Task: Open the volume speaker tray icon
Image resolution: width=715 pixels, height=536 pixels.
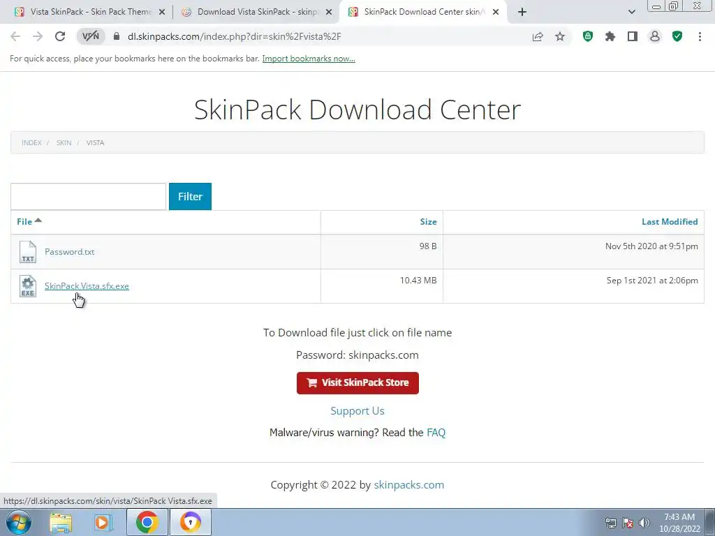Action: (x=644, y=523)
